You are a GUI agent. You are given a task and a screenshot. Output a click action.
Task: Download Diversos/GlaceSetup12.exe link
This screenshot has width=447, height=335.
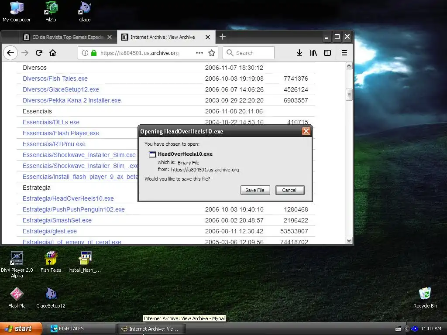pyautogui.click(x=61, y=89)
